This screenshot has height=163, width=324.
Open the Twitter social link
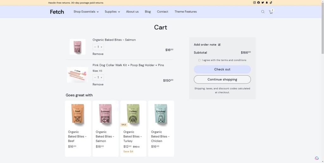(x=263, y=3)
